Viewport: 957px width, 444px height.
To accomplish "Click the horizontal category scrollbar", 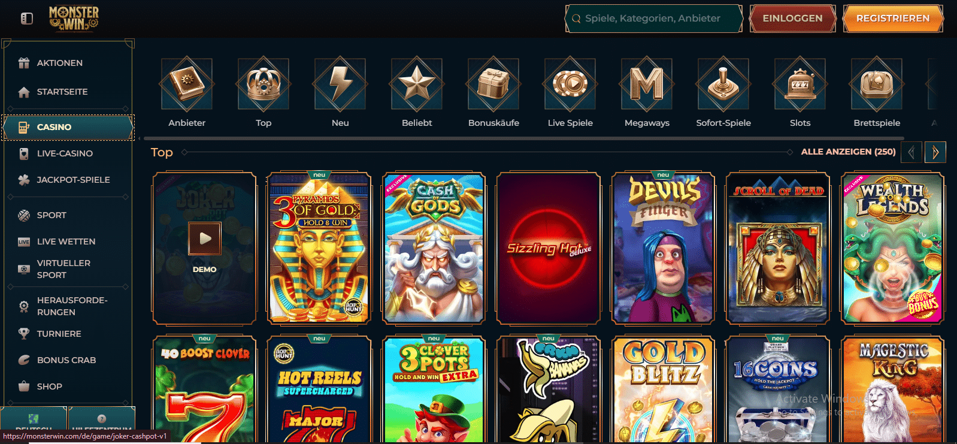I will 443,138.
